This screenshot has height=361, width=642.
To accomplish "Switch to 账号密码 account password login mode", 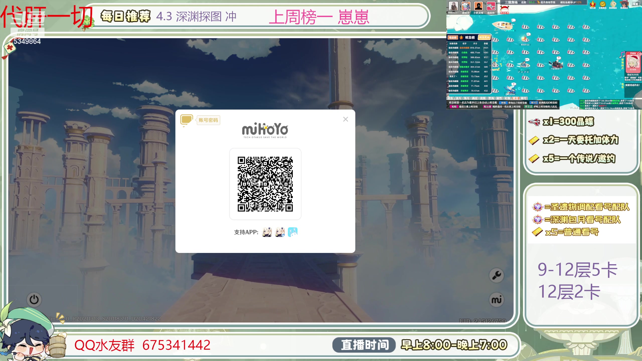I will [208, 120].
